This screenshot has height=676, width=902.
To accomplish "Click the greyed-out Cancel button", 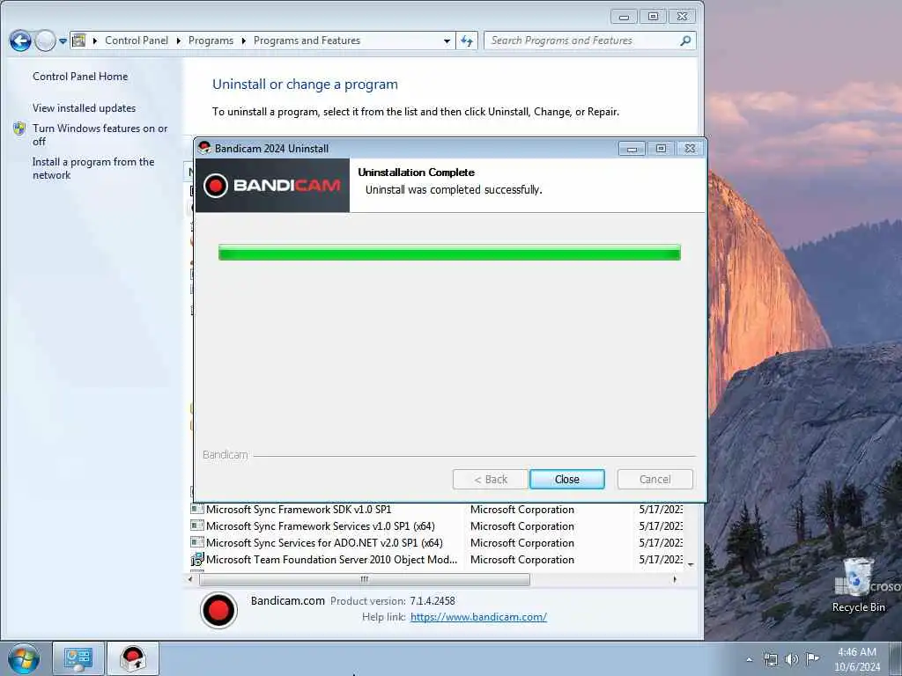I will (654, 479).
